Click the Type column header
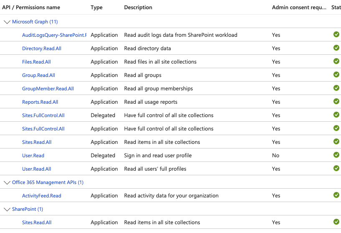 (97, 8)
